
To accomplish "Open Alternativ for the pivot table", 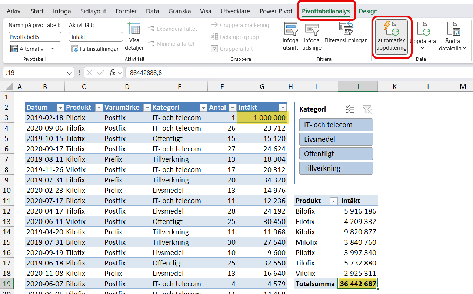I will (x=27, y=49).
